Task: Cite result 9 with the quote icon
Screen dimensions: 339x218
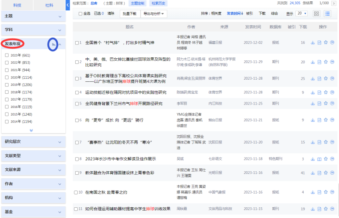Action: pos(332,173)
